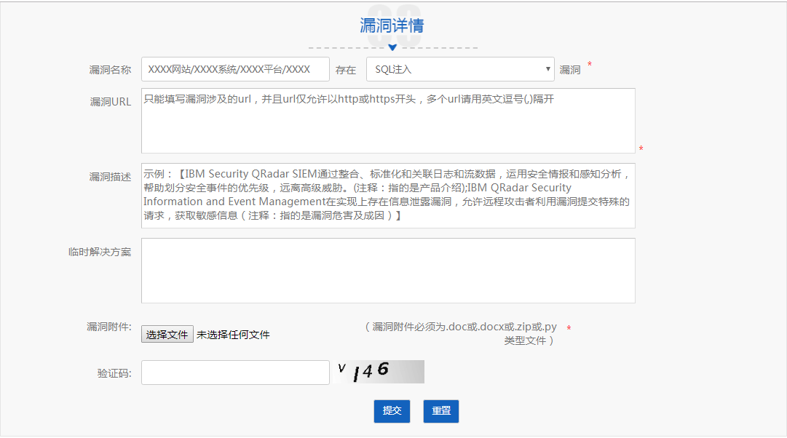Click the 漏洞详情 section heading

pyautogui.click(x=392, y=26)
